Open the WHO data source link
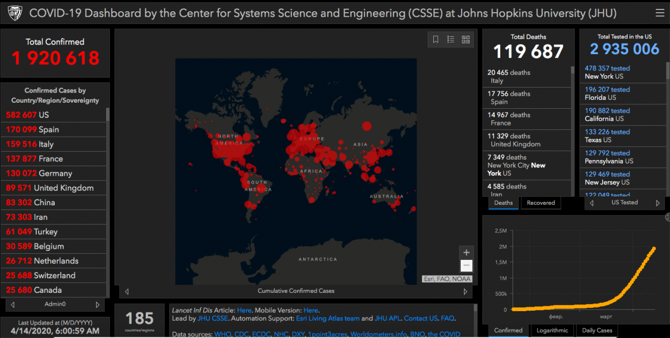The image size is (670, 338). [x=223, y=334]
